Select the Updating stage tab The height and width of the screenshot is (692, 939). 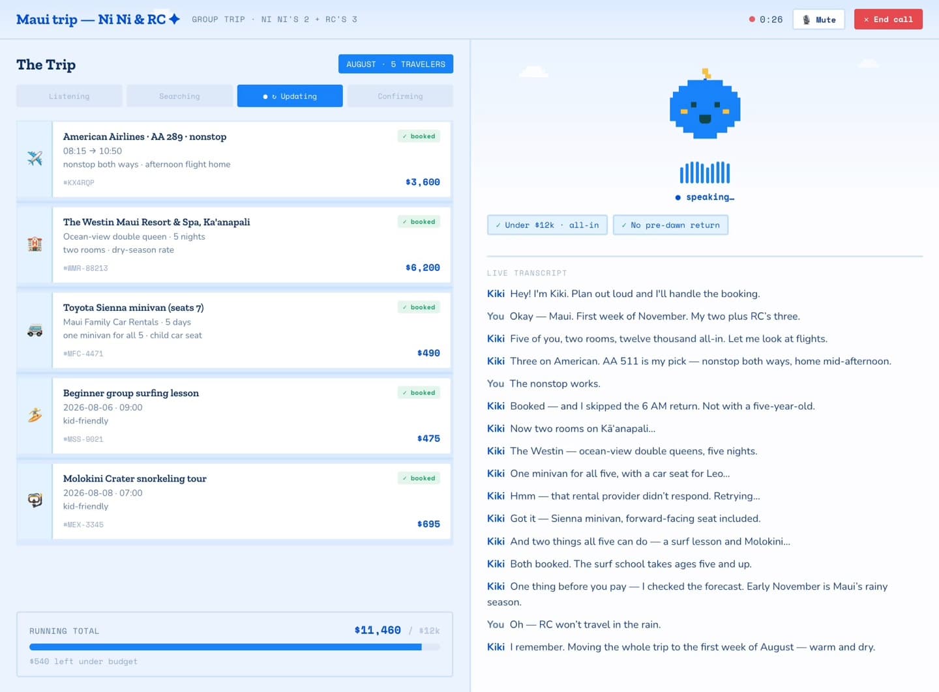pos(290,96)
